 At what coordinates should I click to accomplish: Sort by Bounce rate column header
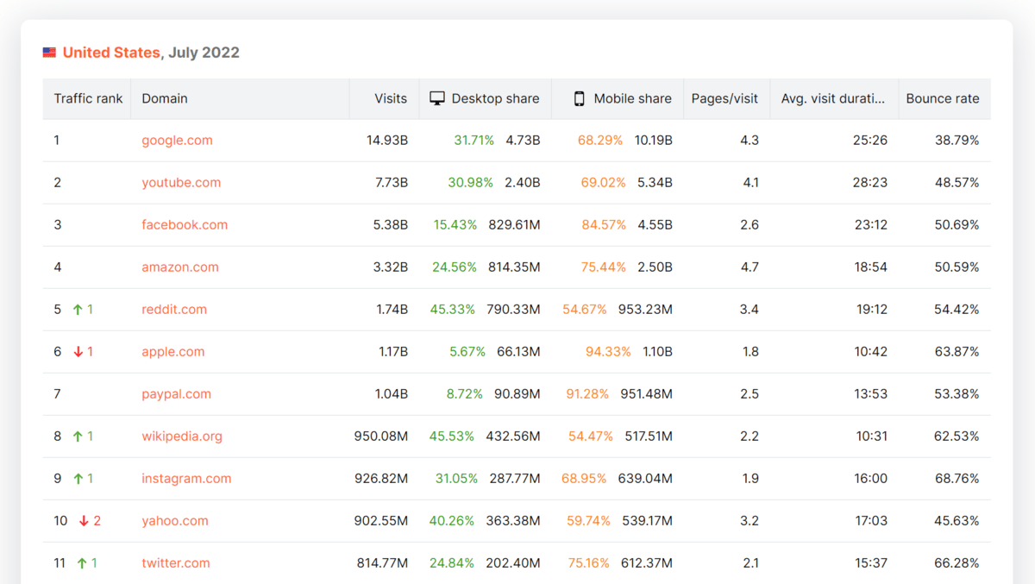click(943, 98)
